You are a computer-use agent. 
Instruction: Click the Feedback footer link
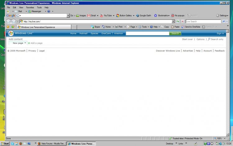pyautogui.click(x=220, y=51)
